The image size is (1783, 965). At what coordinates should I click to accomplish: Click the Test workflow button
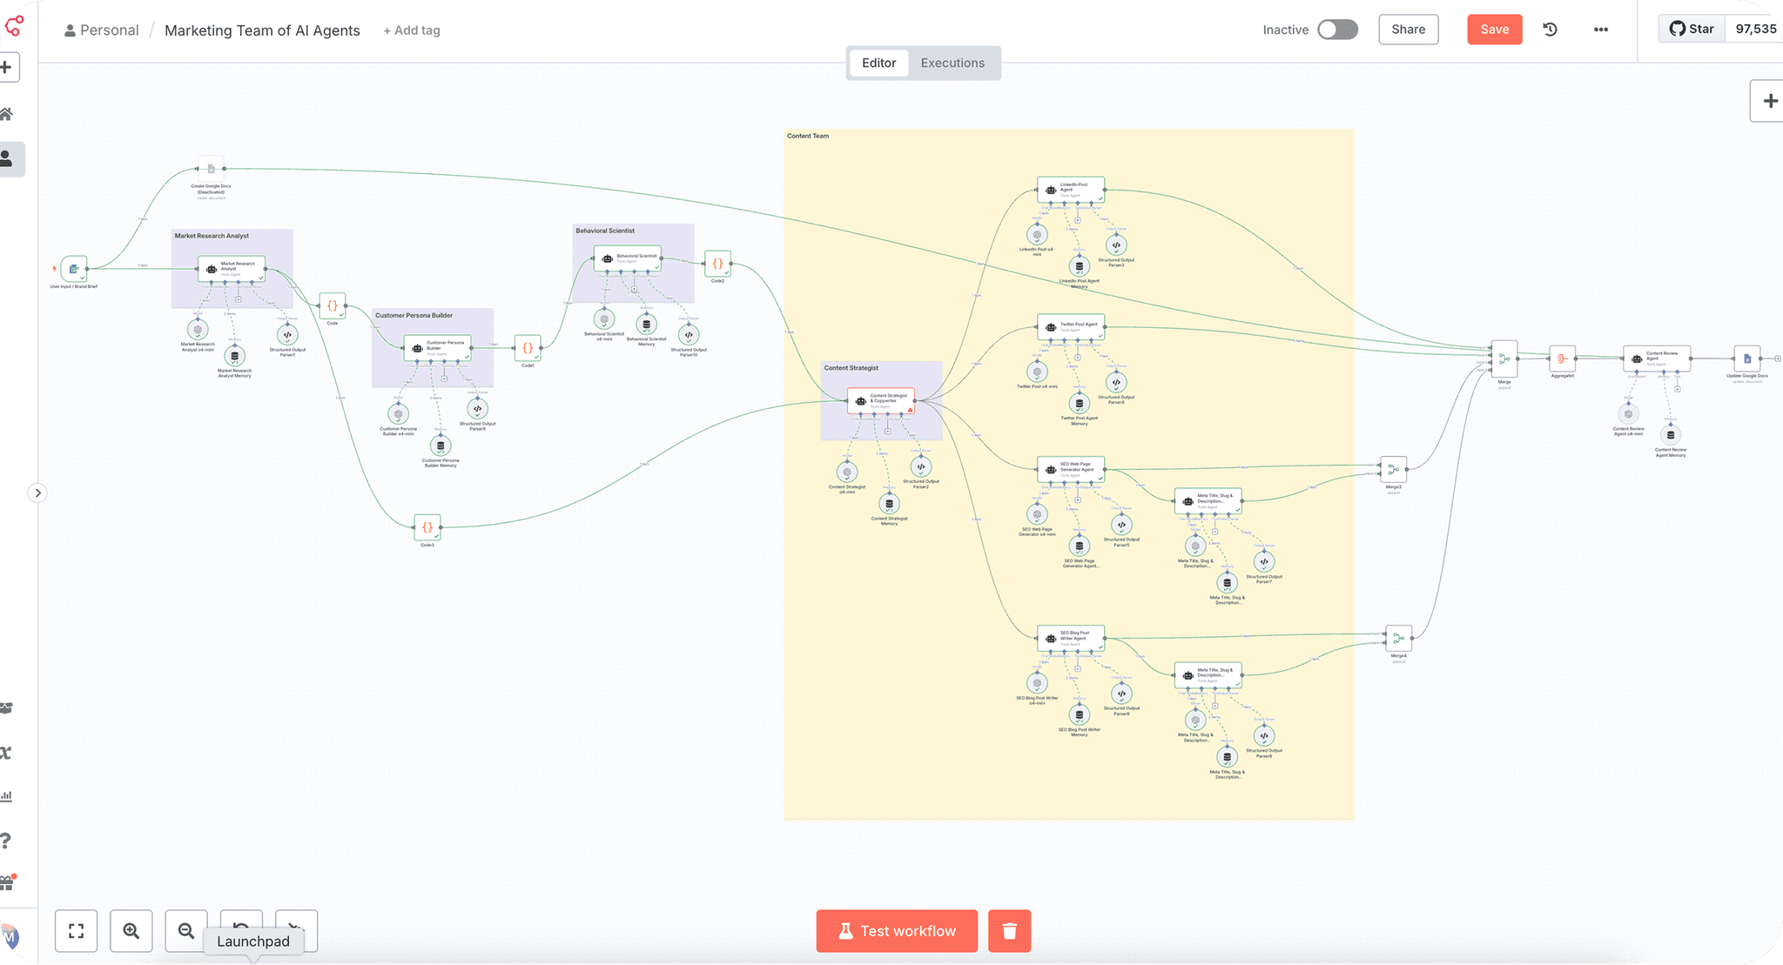(897, 931)
